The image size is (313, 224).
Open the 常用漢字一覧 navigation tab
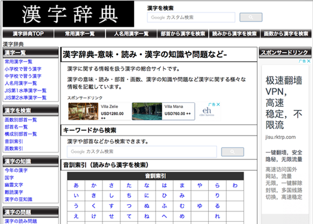(80, 33)
